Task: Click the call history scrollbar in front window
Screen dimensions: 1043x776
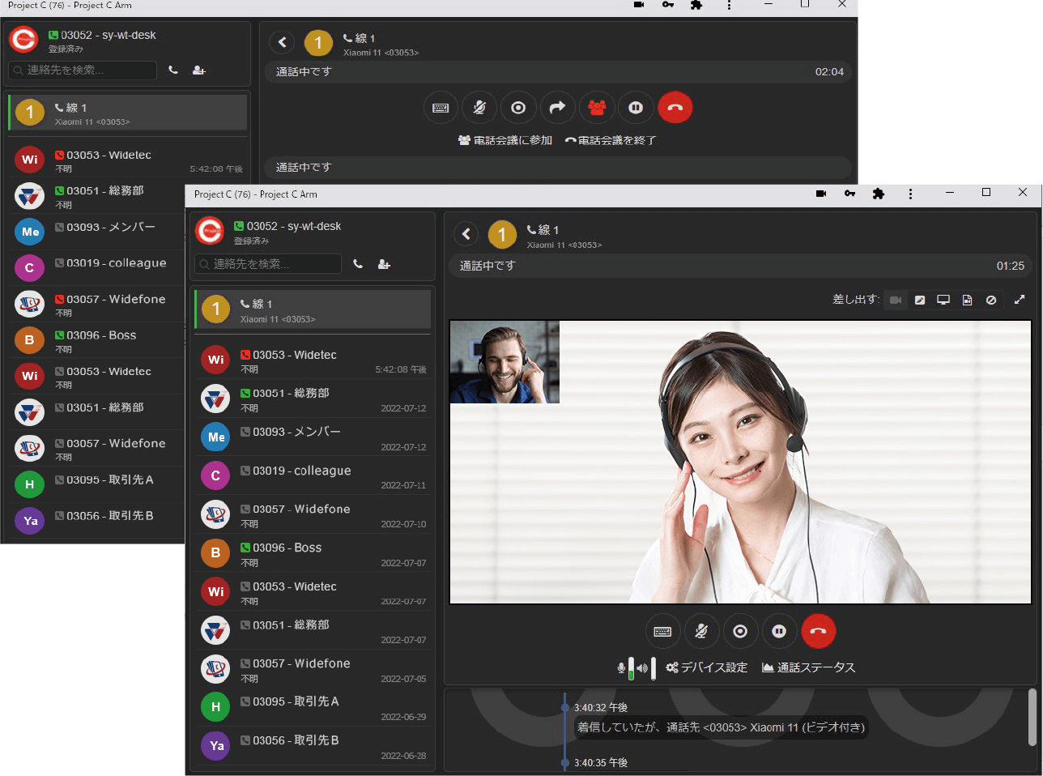Action: [1032, 717]
